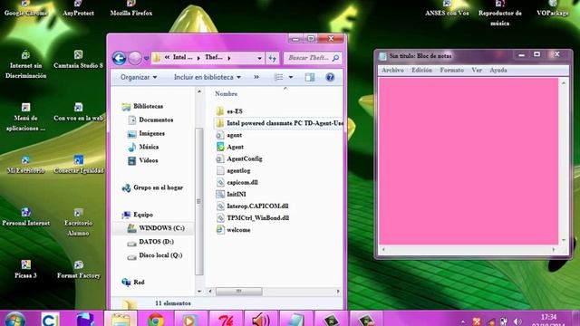Open Formato menu in Bloc de notas
The width and height of the screenshot is (580, 326).
pyautogui.click(x=451, y=70)
